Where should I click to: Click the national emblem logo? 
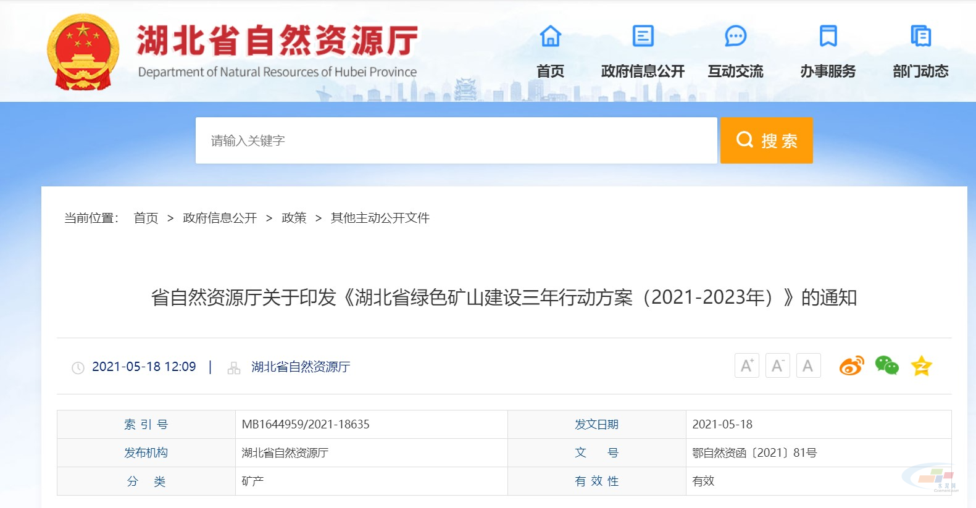(x=83, y=52)
